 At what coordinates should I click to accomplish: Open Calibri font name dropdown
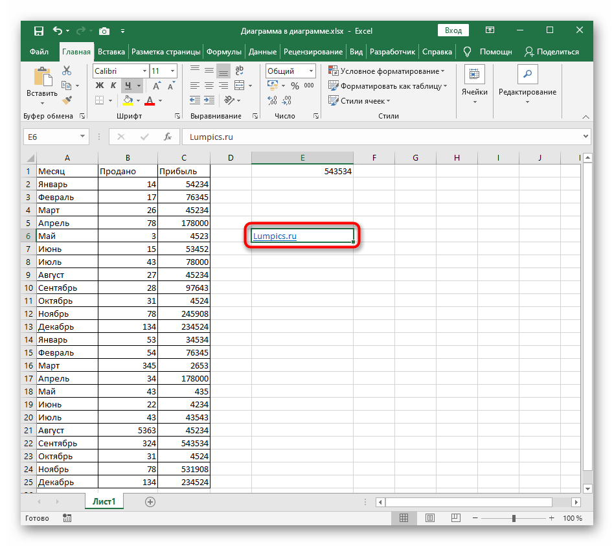click(x=144, y=71)
